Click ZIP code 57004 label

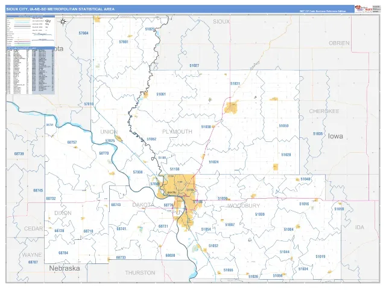(83, 33)
